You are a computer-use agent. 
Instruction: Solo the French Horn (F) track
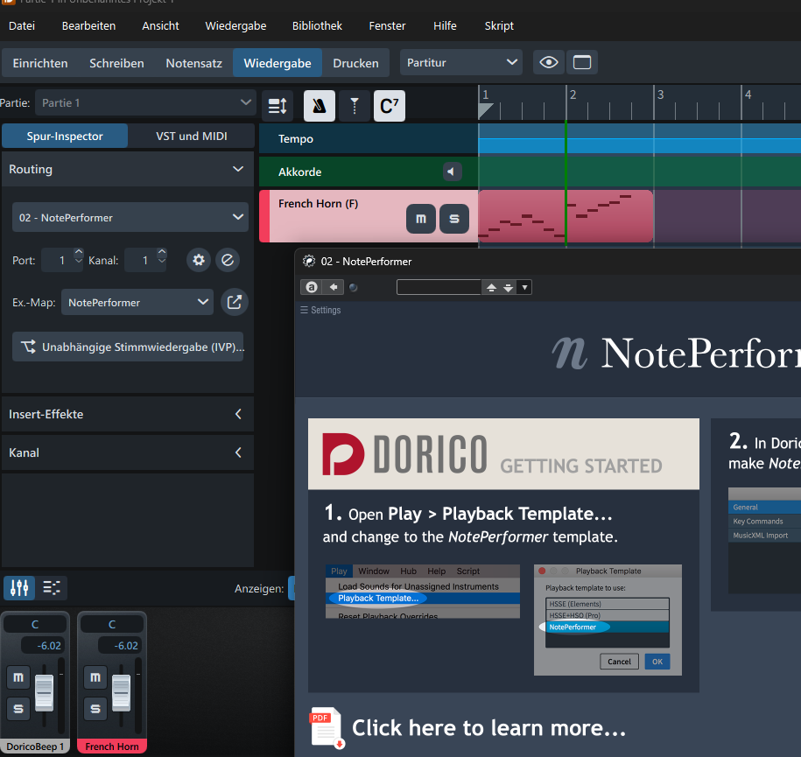click(454, 219)
